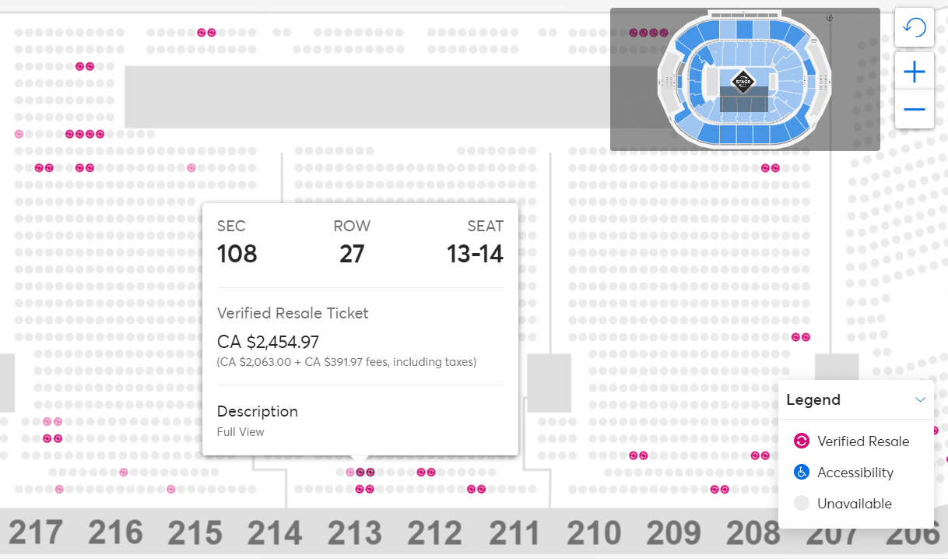Click the Unavailable grey swatch in the legend
The image size is (948, 559).
[x=801, y=504]
